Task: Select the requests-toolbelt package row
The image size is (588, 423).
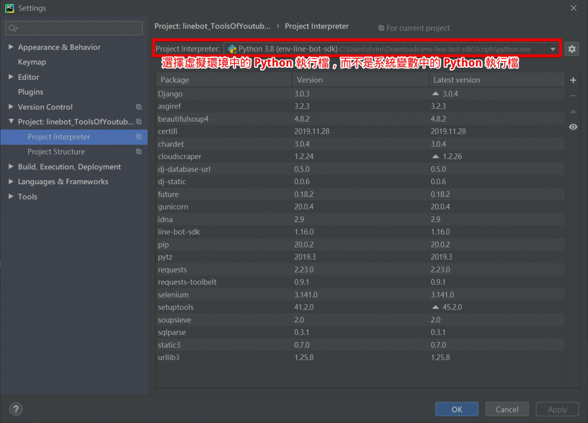Action: pos(361,282)
